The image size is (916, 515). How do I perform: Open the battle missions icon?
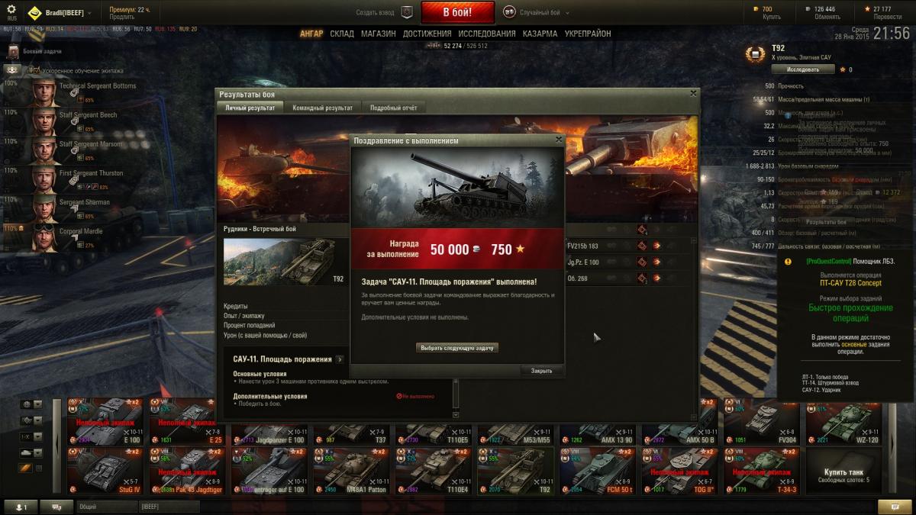[x=12, y=51]
